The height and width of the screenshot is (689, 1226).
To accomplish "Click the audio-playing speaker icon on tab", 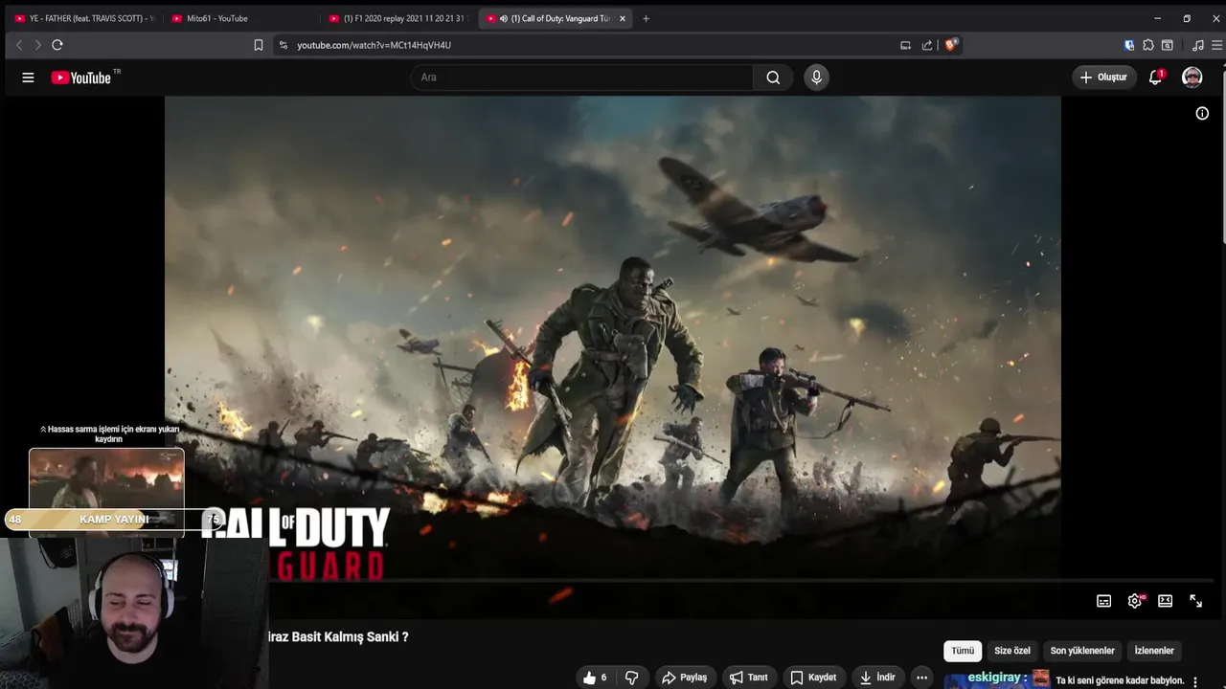I will pyautogui.click(x=503, y=18).
